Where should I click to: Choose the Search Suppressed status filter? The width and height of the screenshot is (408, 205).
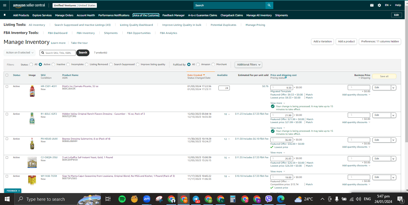(111, 64)
